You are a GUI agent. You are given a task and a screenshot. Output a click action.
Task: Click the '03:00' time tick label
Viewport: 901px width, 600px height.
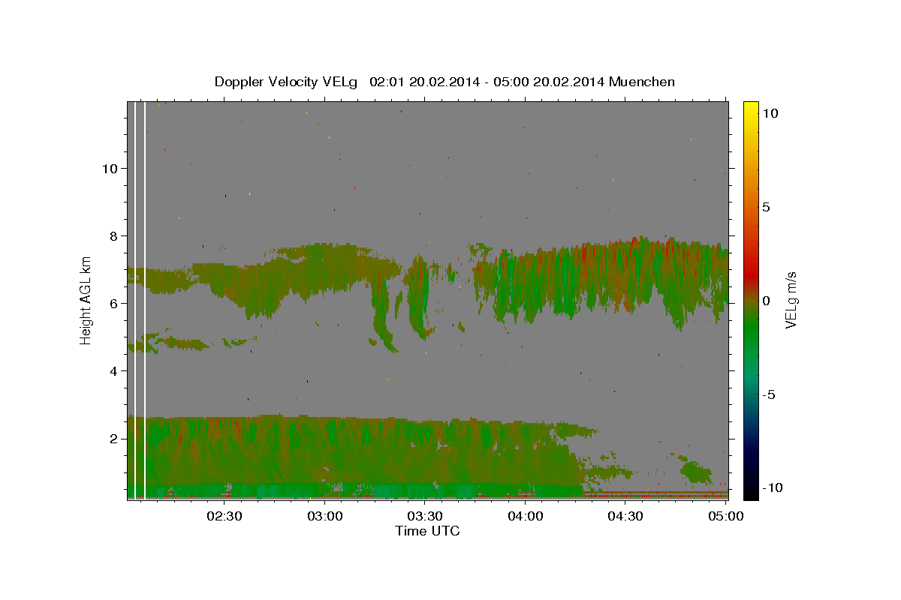pos(325,516)
